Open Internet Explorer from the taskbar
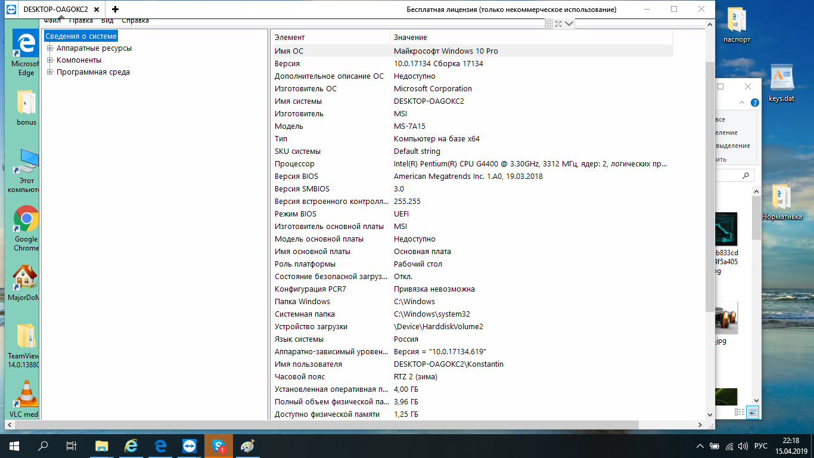Viewport: 814px width, 458px height. click(131, 446)
